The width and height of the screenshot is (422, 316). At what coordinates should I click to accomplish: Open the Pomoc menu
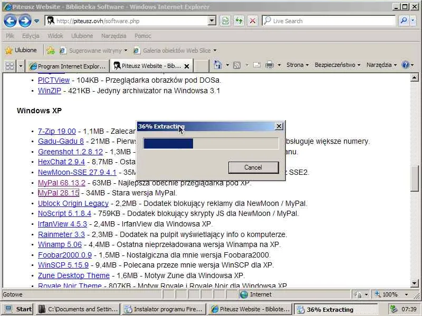(142, 36)
